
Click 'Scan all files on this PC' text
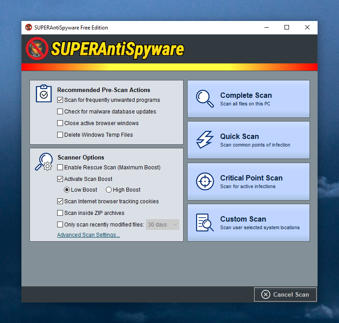(x=245, y=104)
